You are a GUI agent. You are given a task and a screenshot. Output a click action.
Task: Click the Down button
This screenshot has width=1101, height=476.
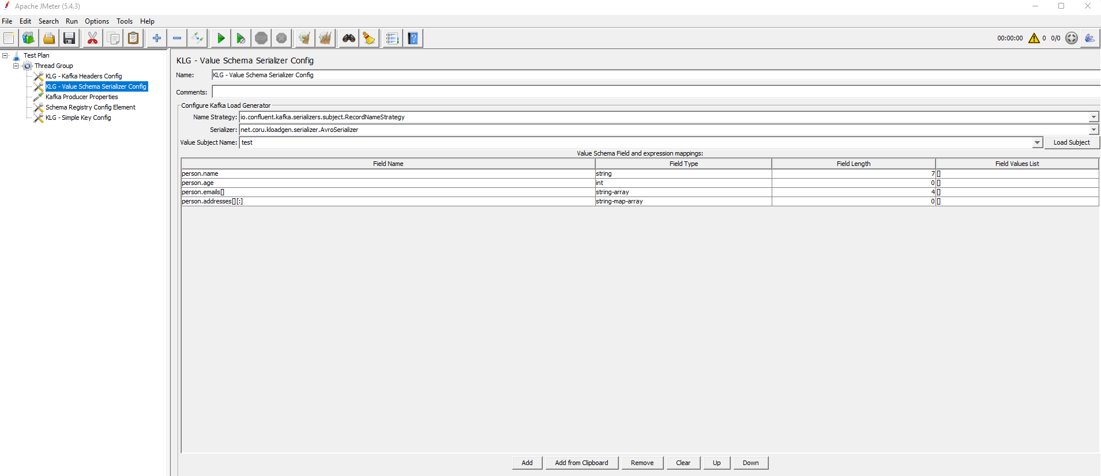point(750,463)
